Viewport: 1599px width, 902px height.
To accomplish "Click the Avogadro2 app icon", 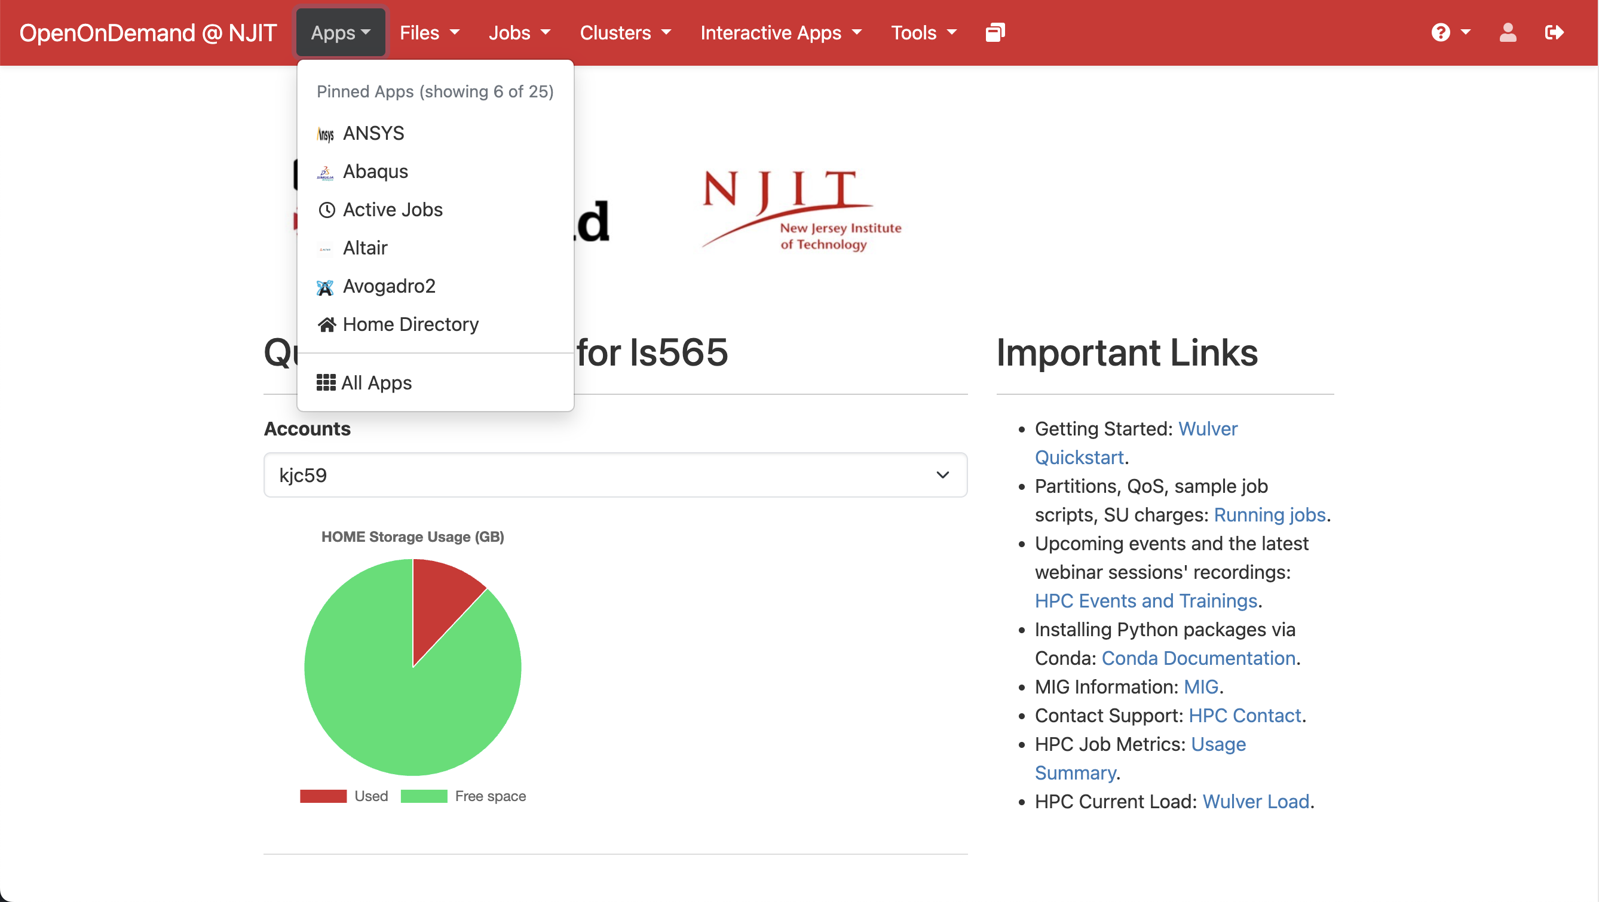I will (325, 287).
